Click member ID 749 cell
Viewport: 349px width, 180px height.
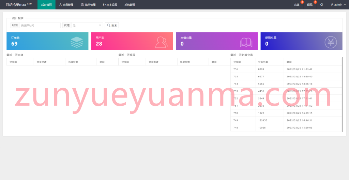pos(243,120)
